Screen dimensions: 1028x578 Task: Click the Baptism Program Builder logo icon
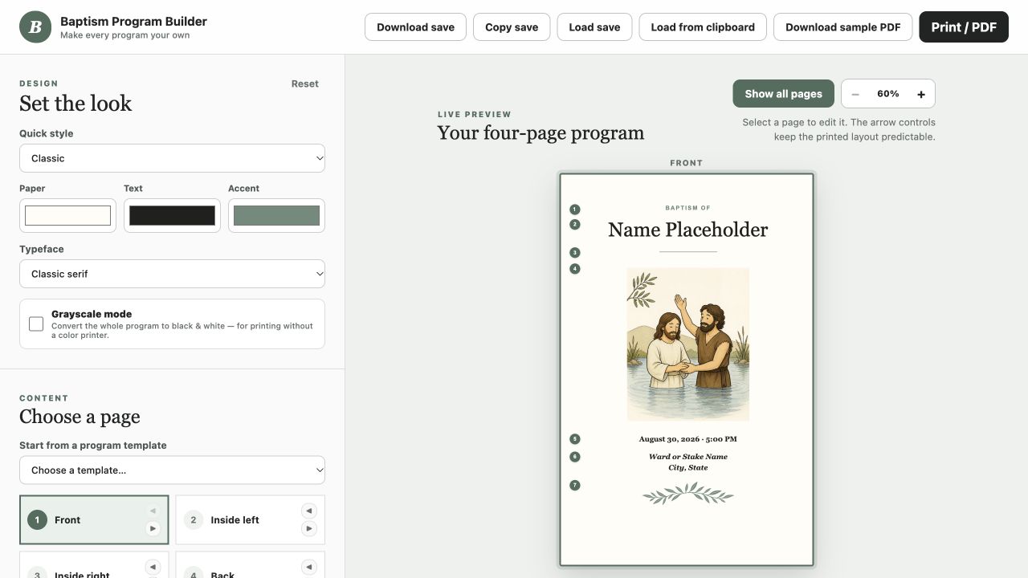35,27
